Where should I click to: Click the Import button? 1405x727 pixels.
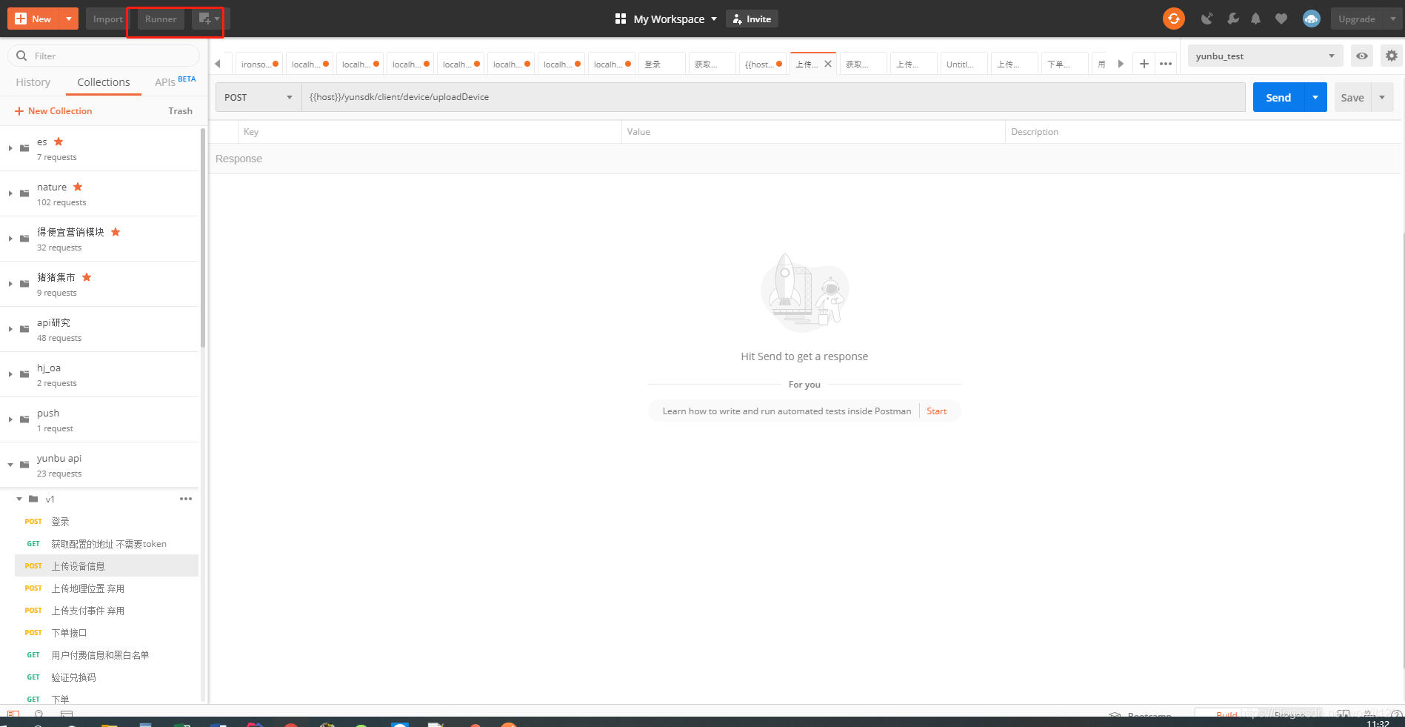tap(107, 19)
